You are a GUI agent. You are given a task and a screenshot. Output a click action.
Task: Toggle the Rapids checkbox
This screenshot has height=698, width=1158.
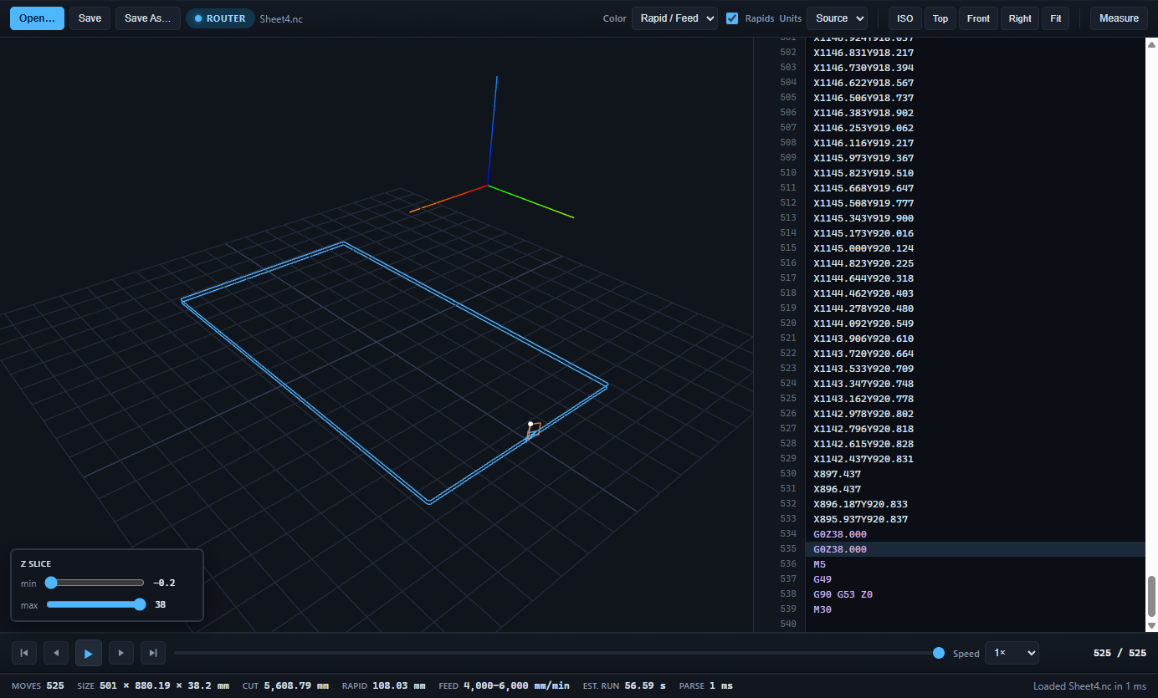click(x=732, y=18)
